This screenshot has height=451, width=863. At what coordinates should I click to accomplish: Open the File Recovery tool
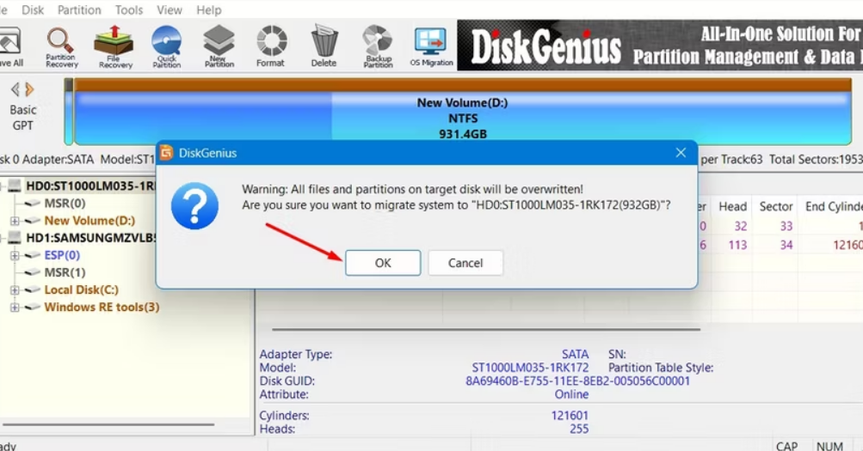pos(114,46)
